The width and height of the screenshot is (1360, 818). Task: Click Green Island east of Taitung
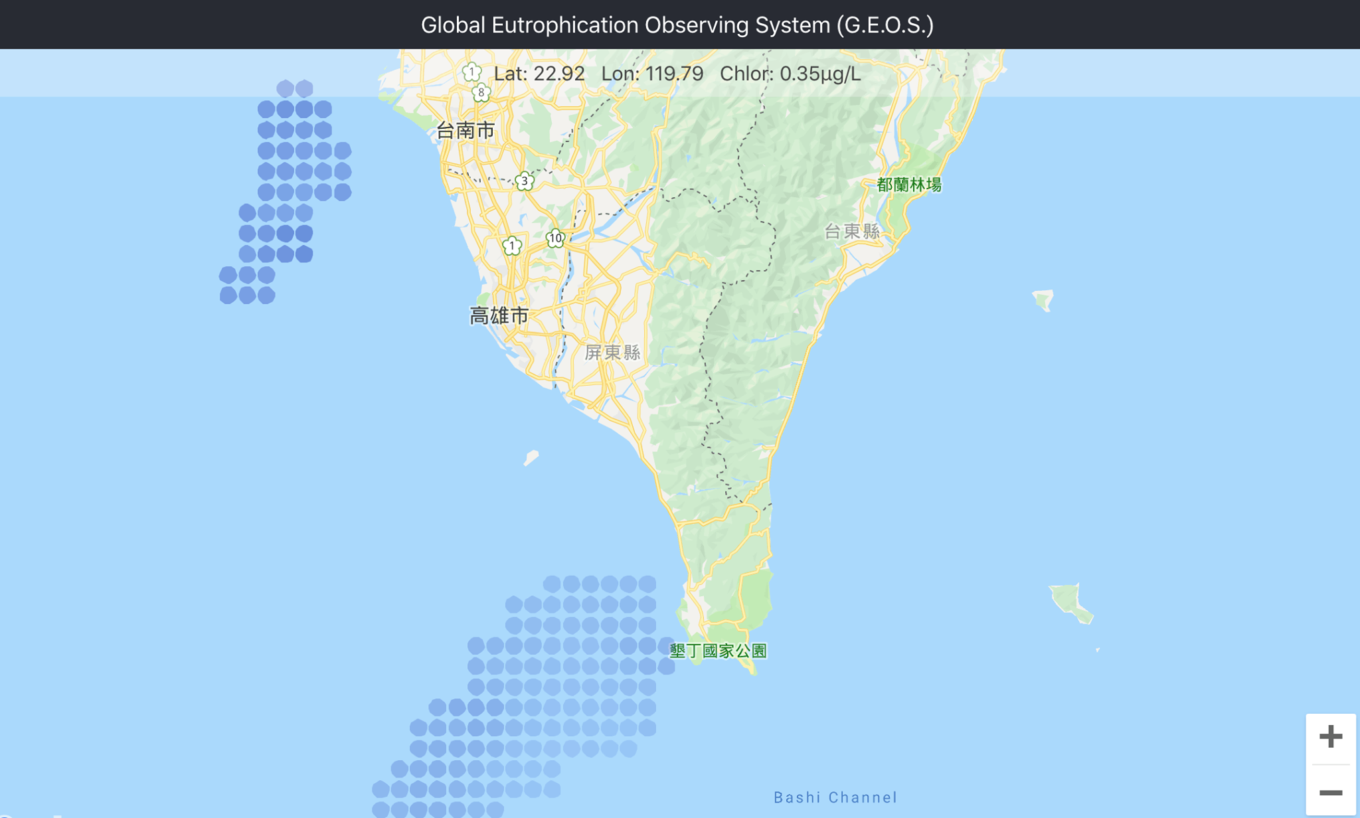coord(1044,299)
